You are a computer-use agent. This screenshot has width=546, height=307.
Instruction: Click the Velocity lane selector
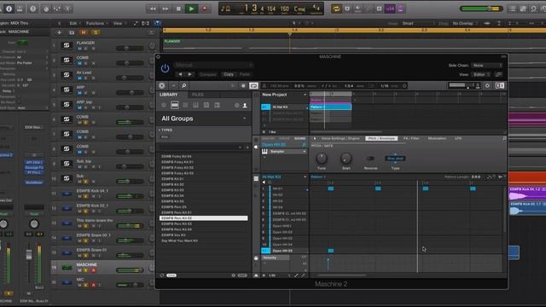click(x=275, y=258)
